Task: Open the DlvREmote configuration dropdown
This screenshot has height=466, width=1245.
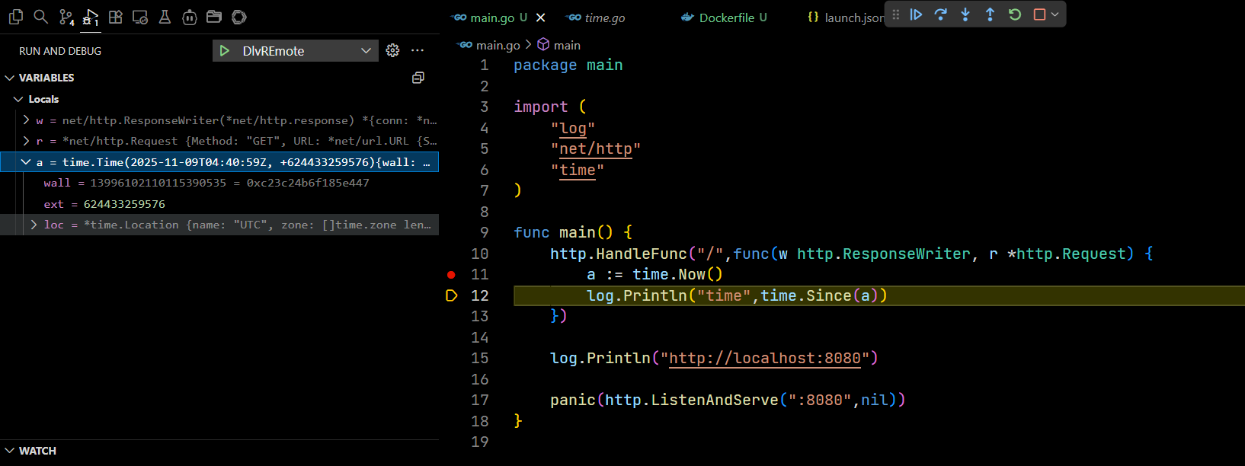Action: 366,51
